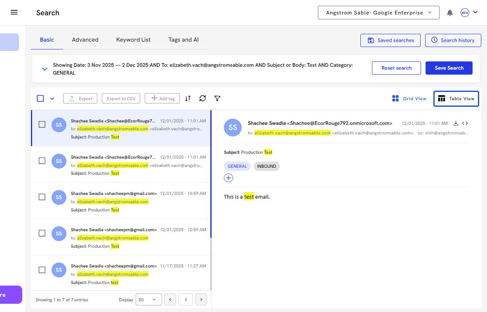Open the hamburger navigation menu
The height and width of the screenshot is (312, 487).
[x=14, y=12]
